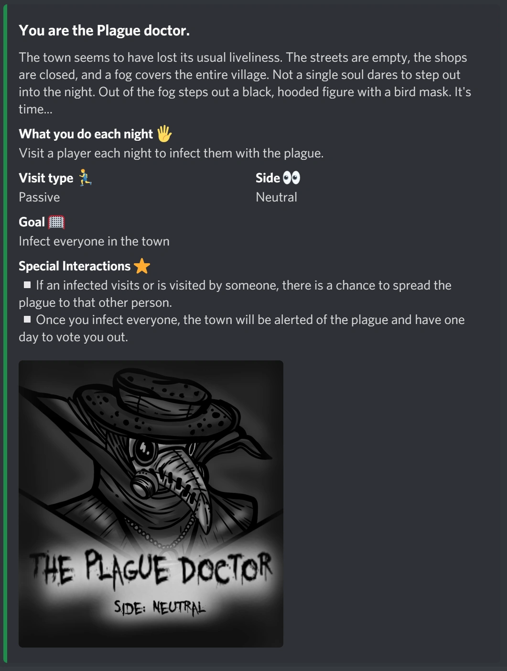
Task: Click the 'You are the Plague doctor.' title
Action: [x=104, y=31]
